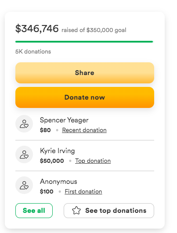Screen dimensions: 177x233
Task: Click the green fundraising progress bar
Action: (84, 42)
